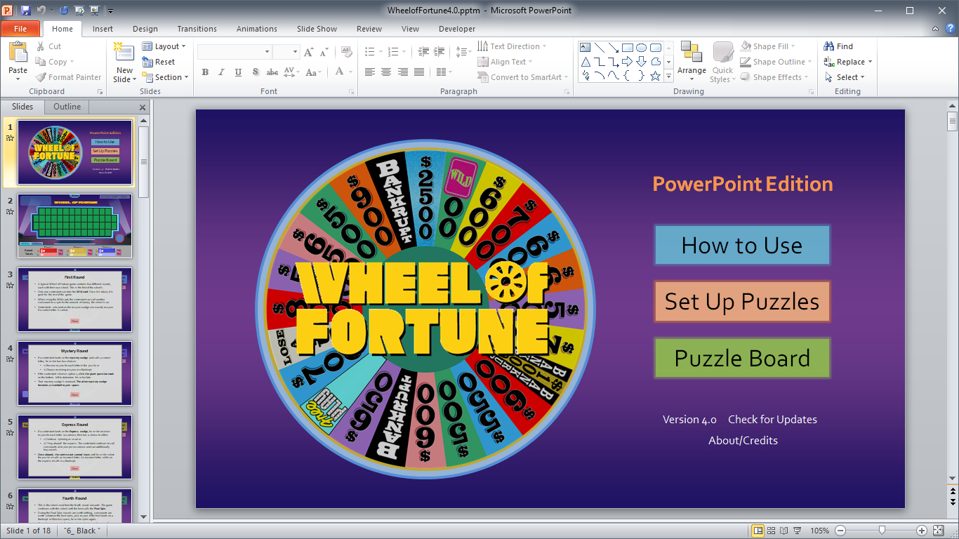Select the slide 2 thumbnail
The width and height of the screenshot is (959, 539).
(x=74, y=226)
